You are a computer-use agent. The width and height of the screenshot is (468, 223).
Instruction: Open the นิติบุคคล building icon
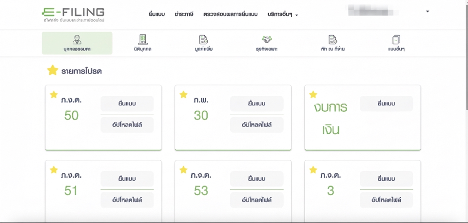(x=143, y=40)
